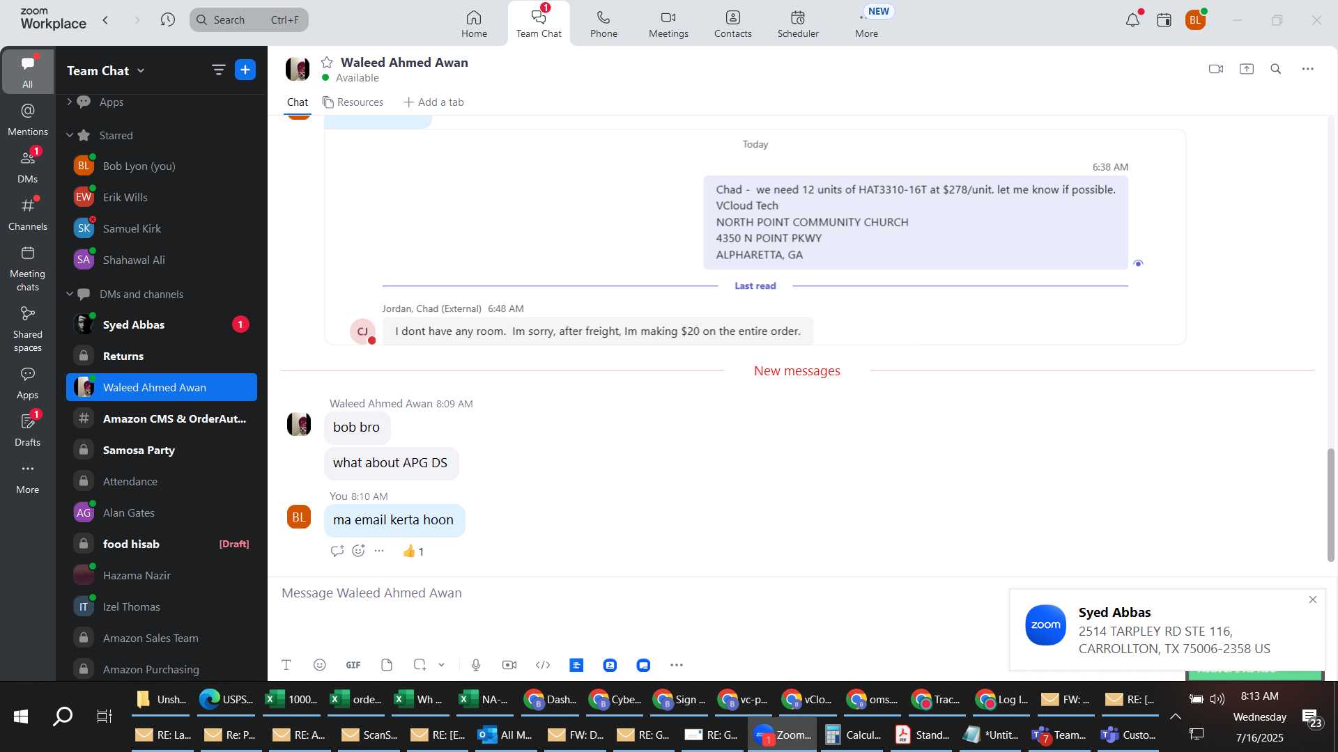Insert a code snippet

point(543,665)
